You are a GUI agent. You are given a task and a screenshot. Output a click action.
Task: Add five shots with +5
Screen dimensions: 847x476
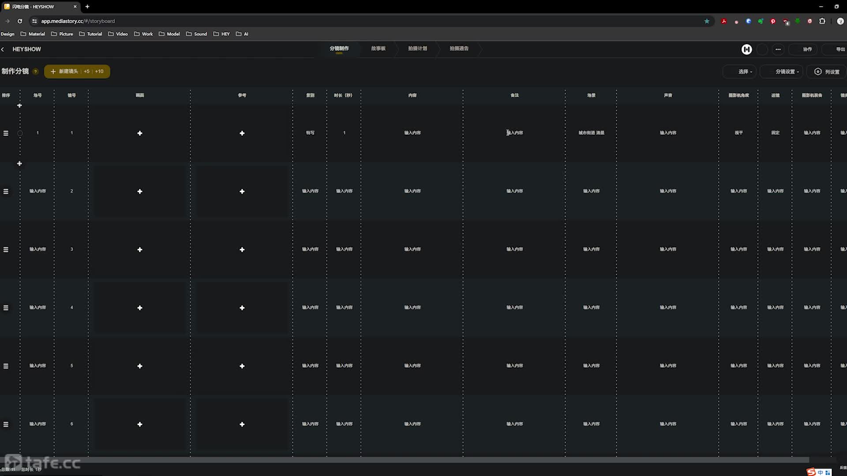point(86,71)
